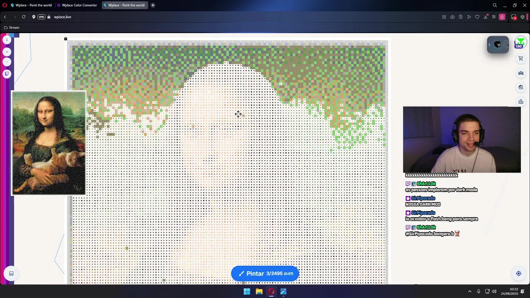This screenshot has width=530, height=298.
Task: Reload the wplace.live page
Action: pyautogui.click(x=24, y=17)
